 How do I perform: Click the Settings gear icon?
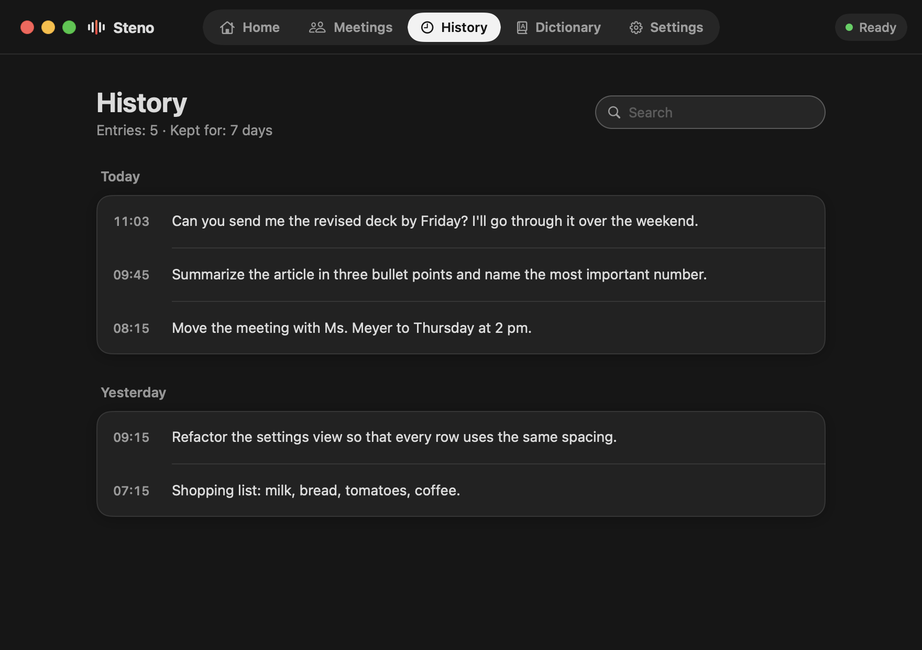(x=636, y=27)
